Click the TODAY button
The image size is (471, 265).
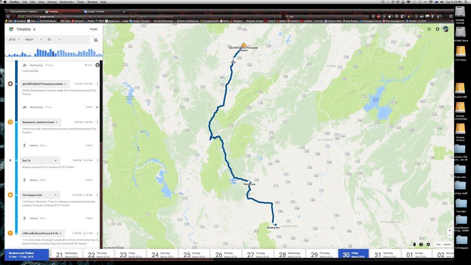94,29
